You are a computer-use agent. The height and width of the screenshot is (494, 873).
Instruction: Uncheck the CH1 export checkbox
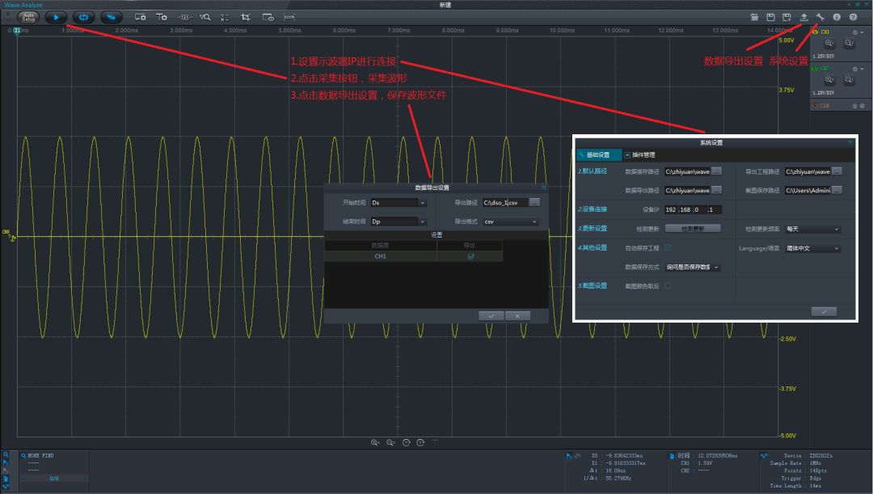pos(470,256)
